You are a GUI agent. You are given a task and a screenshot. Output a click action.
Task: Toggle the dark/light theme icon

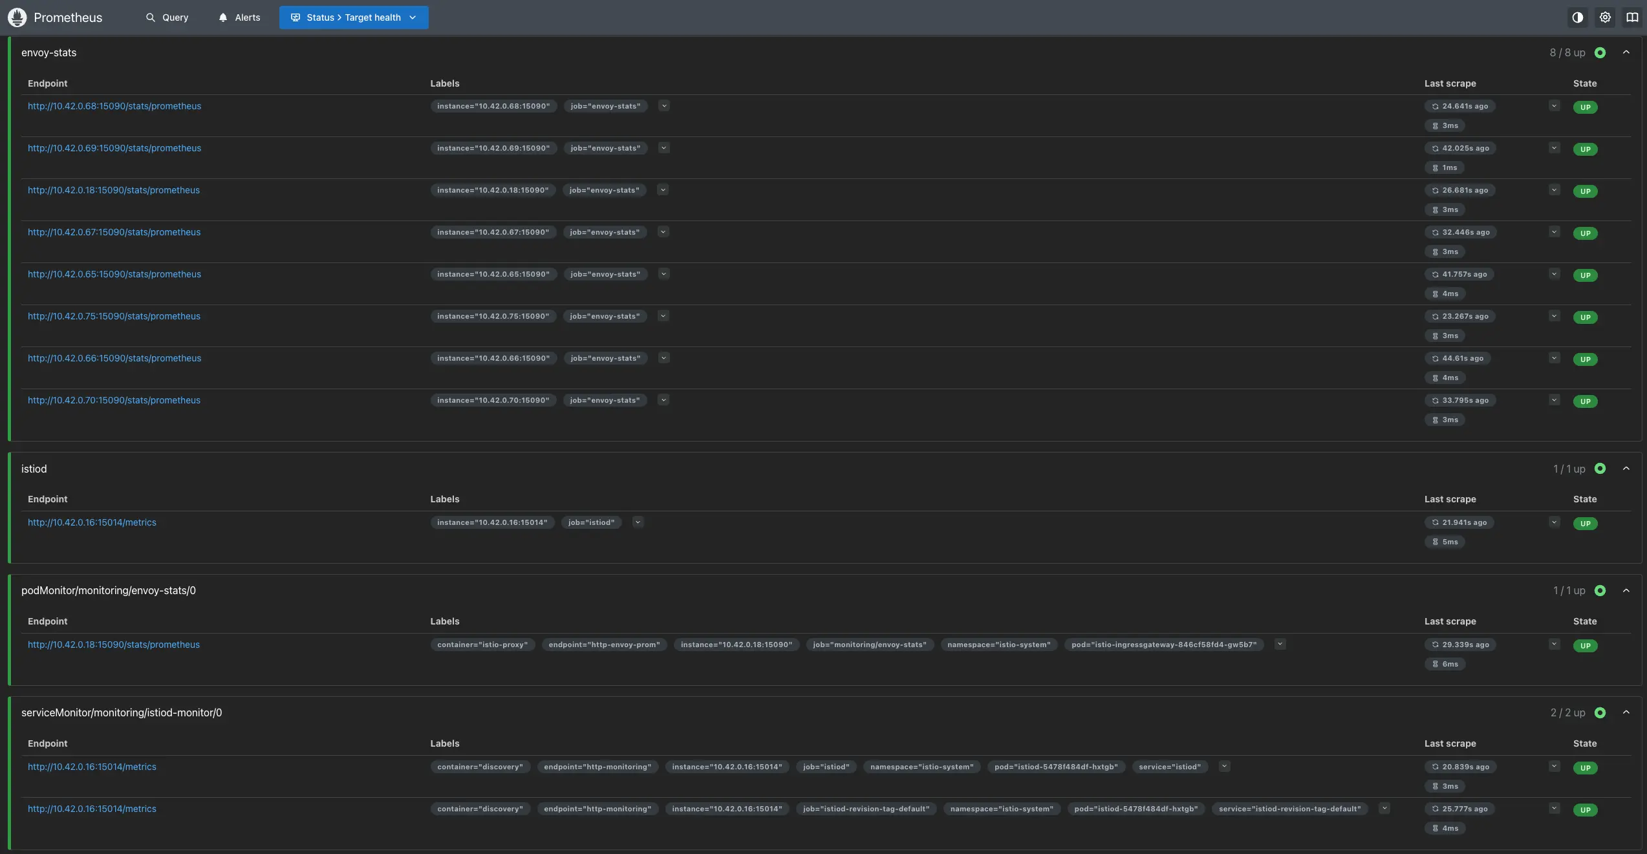tap(1577, 17)
